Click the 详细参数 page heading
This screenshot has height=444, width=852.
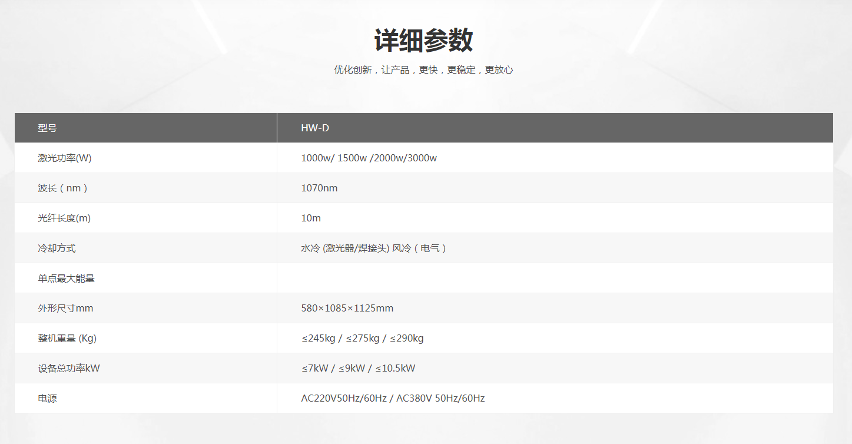pyautogui.click(x=423, y=41)
